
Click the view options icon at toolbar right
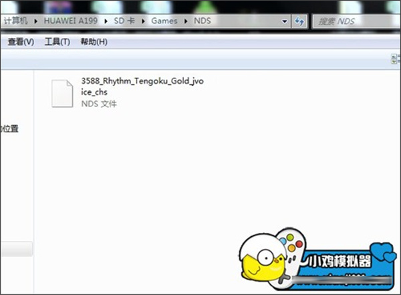click(x=396, y=59)
